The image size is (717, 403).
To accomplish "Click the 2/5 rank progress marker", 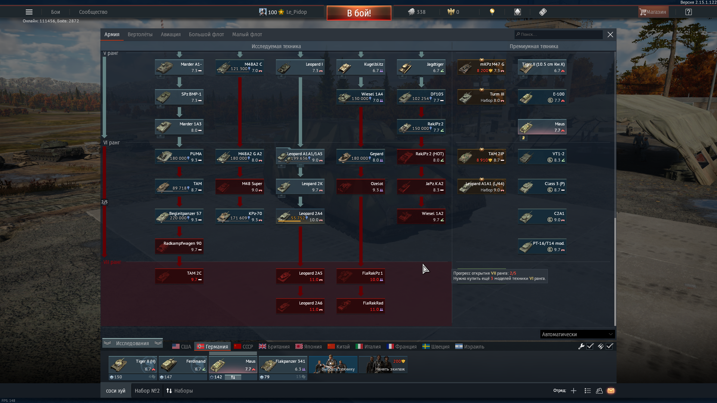I will (105, 202).
